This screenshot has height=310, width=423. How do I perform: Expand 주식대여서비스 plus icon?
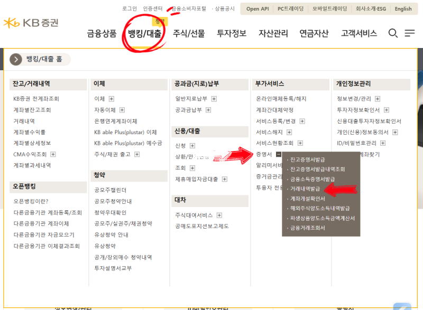tap(219, 215)
